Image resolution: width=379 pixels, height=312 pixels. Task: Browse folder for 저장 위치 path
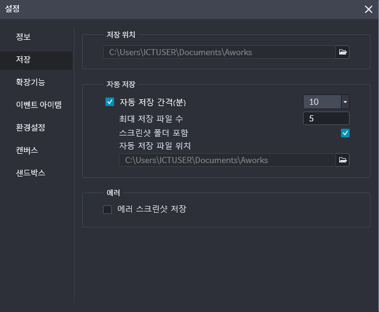342,52
